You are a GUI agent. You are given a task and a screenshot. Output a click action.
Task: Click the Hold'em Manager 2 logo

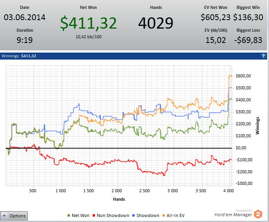[258, 214]
